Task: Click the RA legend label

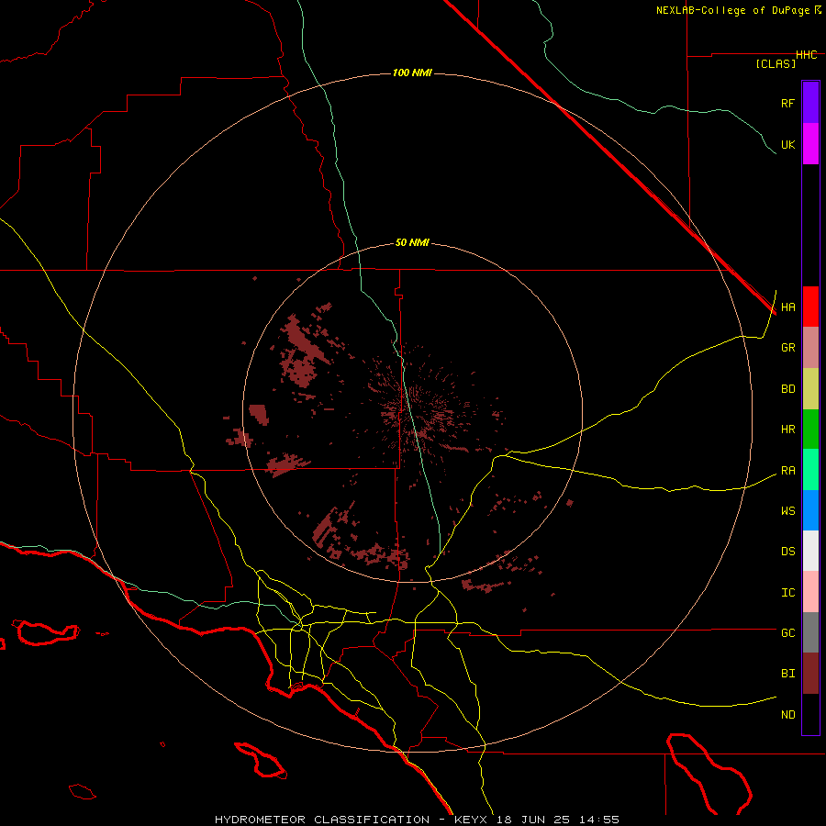Action: tap(787, 471)
